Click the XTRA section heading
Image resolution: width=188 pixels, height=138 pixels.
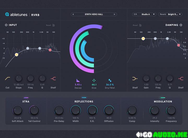(x=26, y=102)
